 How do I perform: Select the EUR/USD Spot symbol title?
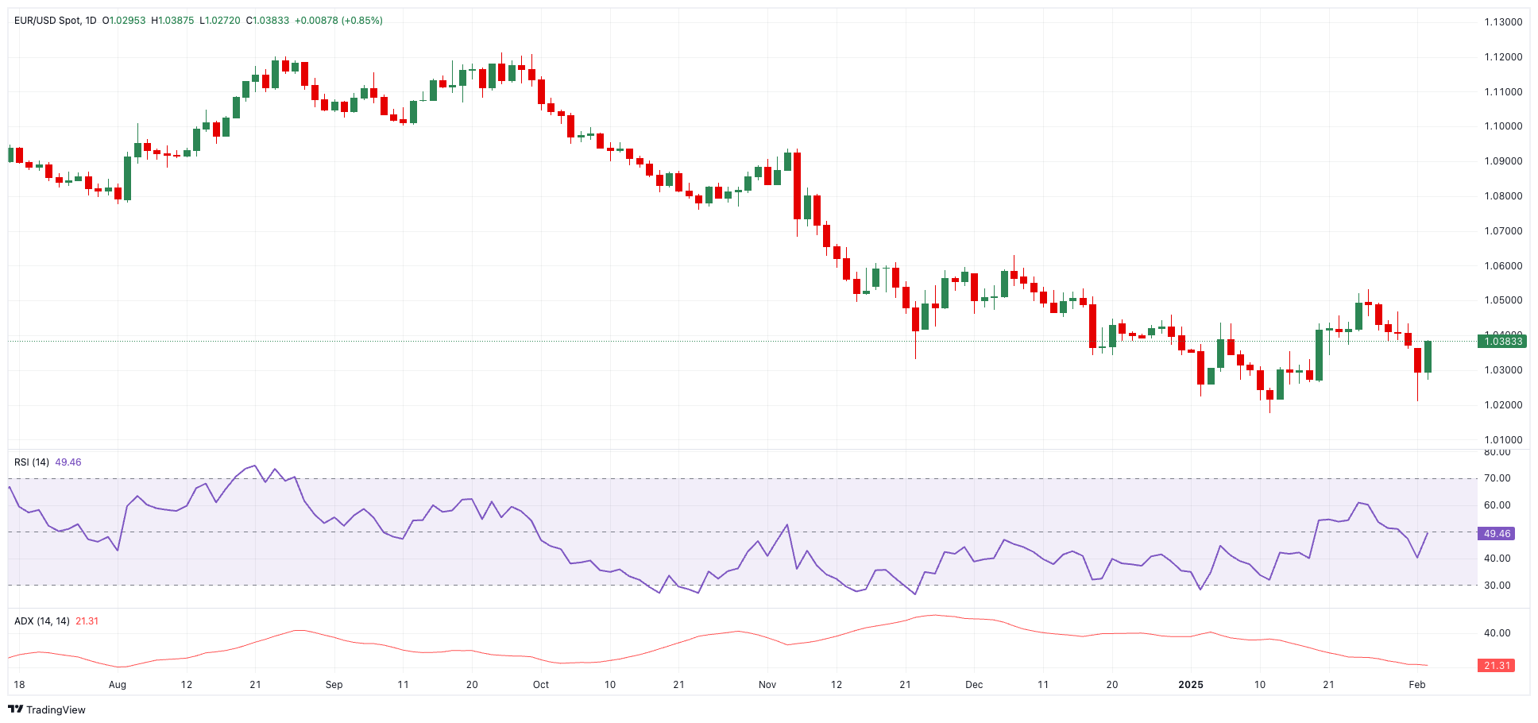(x=48, y=21)
